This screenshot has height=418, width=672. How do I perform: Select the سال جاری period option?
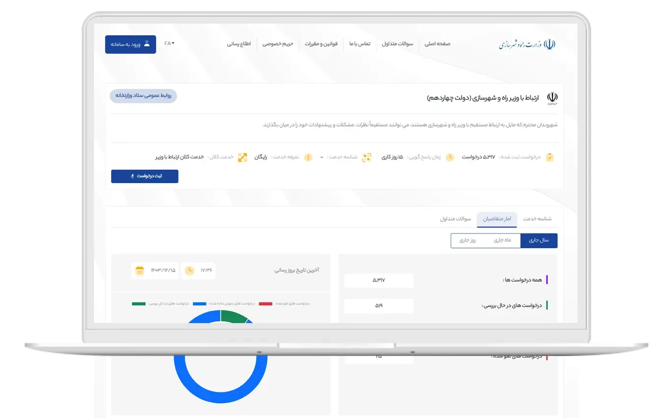point(539,240)
